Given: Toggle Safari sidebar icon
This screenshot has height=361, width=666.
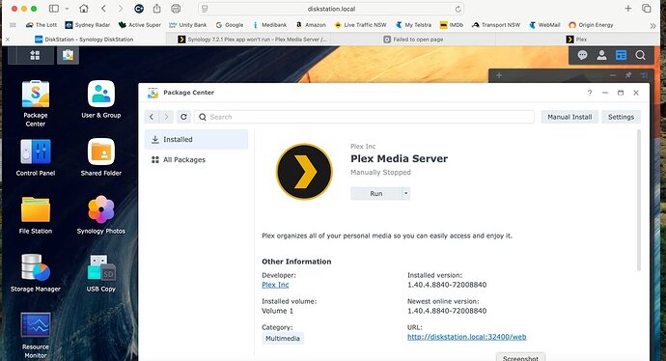Looking at the screenshot, I should [54, 9].
